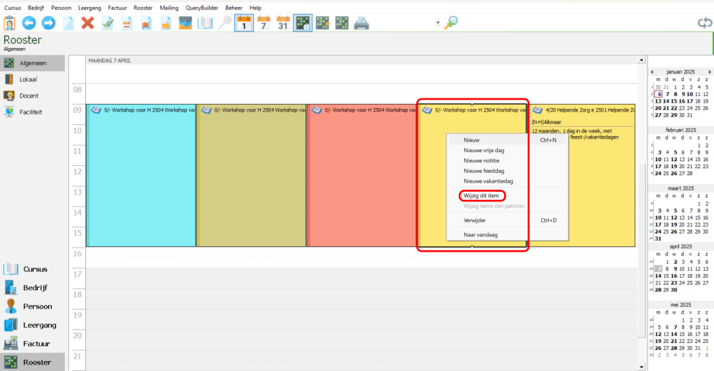Viewport: 714px width, 371px height.
Task: Open the Cursus menu in the menu bar
Action: 13,8
